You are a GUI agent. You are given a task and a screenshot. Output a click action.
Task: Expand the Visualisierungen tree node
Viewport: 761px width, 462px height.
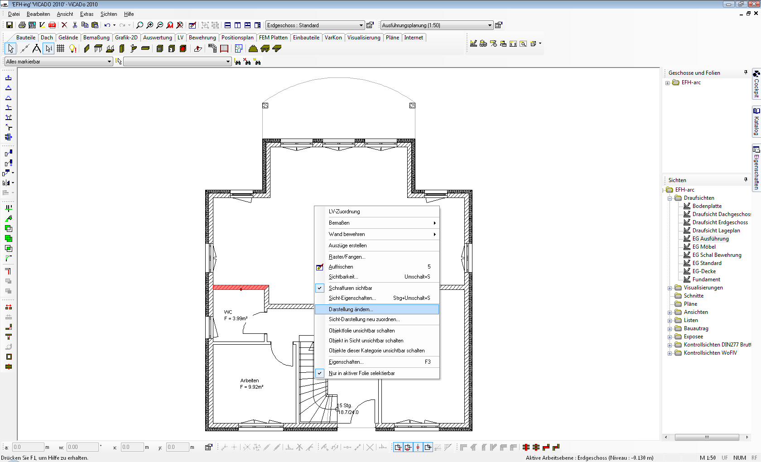[x=669, y=288]
